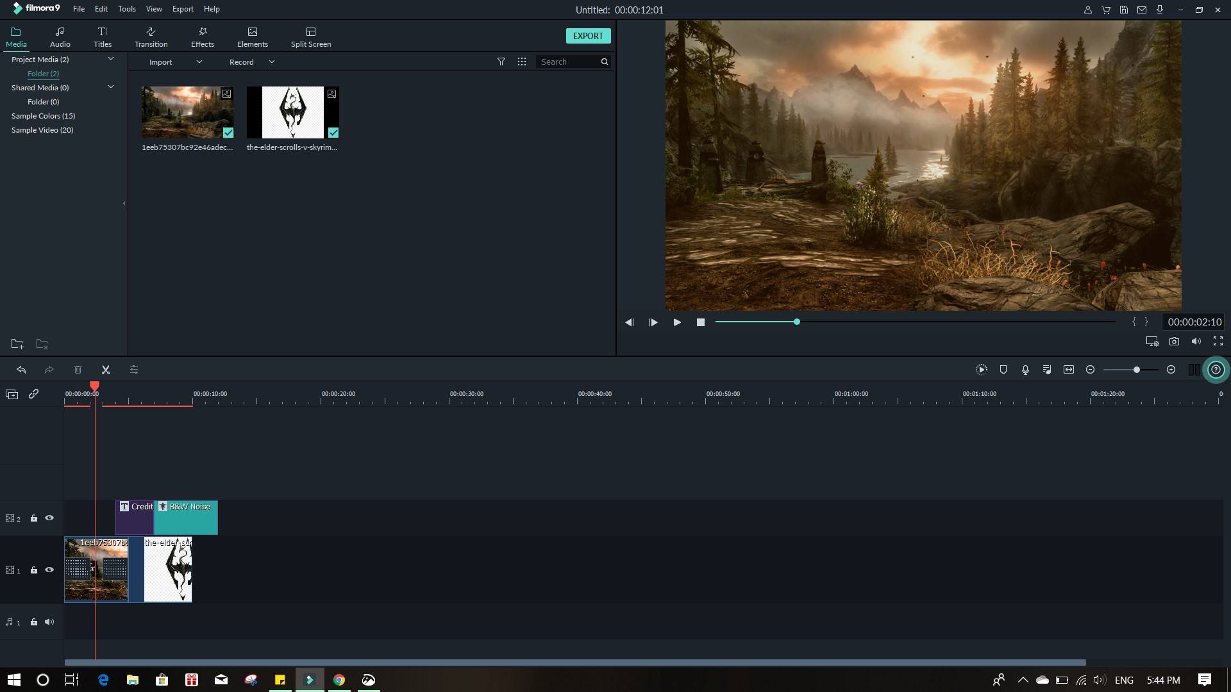
Task: Open the File menu
Action: 79,8
